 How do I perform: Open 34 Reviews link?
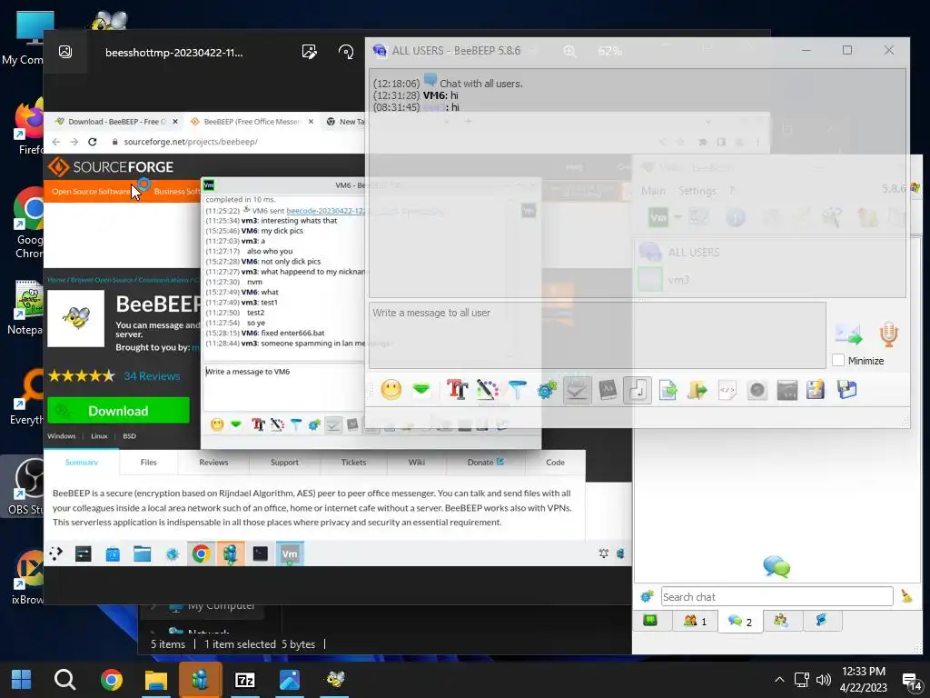pyautogui.click(x=152, y=375)
